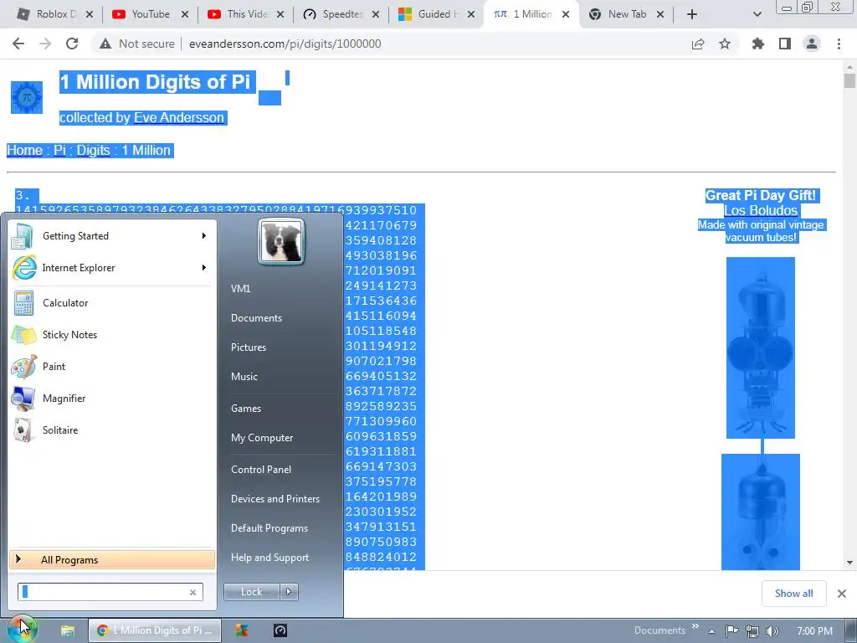857x643 pixels.
Task: Open the volume tray icon
Action: click(772, 631)
